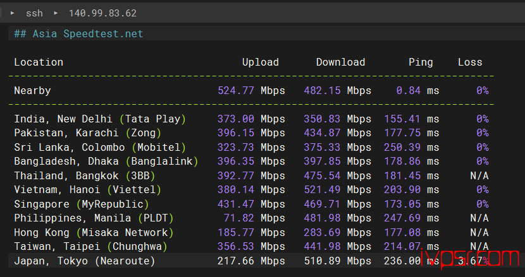The height and width of the screenshot is (277, 525).
Task: Select the Sri Lanka, Colombo entry
Action: 100,147
